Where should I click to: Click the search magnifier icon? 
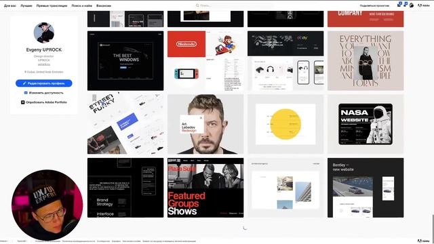197,5
